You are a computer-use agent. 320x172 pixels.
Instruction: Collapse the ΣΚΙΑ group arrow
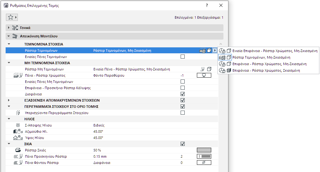click(x=9, y=144)
